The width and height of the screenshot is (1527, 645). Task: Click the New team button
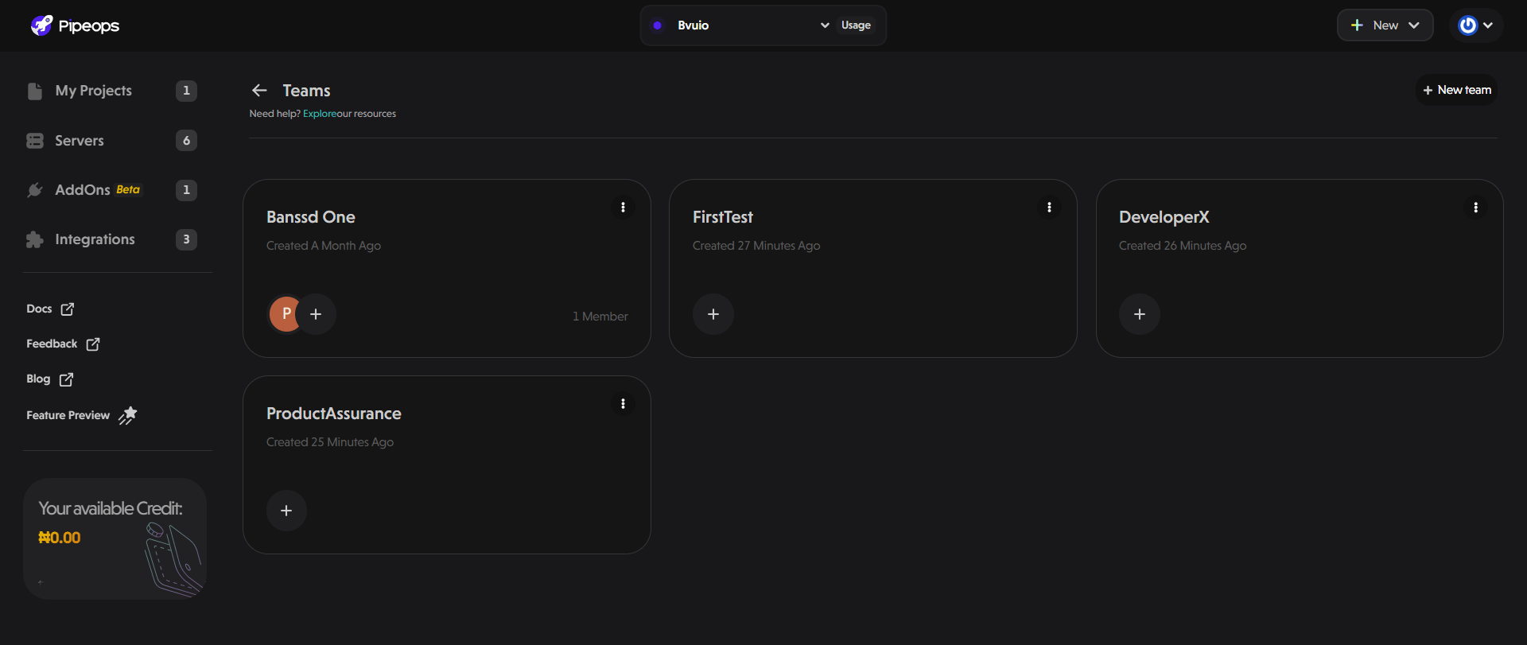point(1456,91)
